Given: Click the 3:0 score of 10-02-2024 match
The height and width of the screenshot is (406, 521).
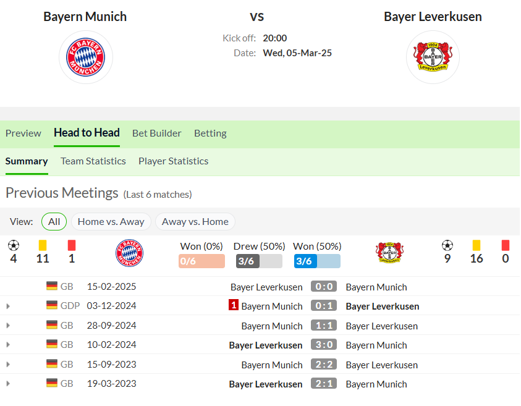Looking at the screenshot, I should click(x=324, y=345).
